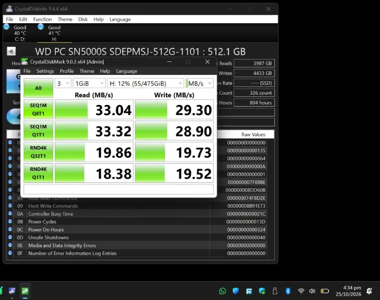Image resolution: width=380 pixels, height=300 pixels.
Task: Click the 326 count power on value
Action: (254, 93)
